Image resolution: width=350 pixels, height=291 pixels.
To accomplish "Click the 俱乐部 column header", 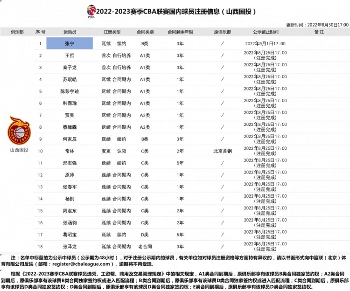I will coord(17,32).
